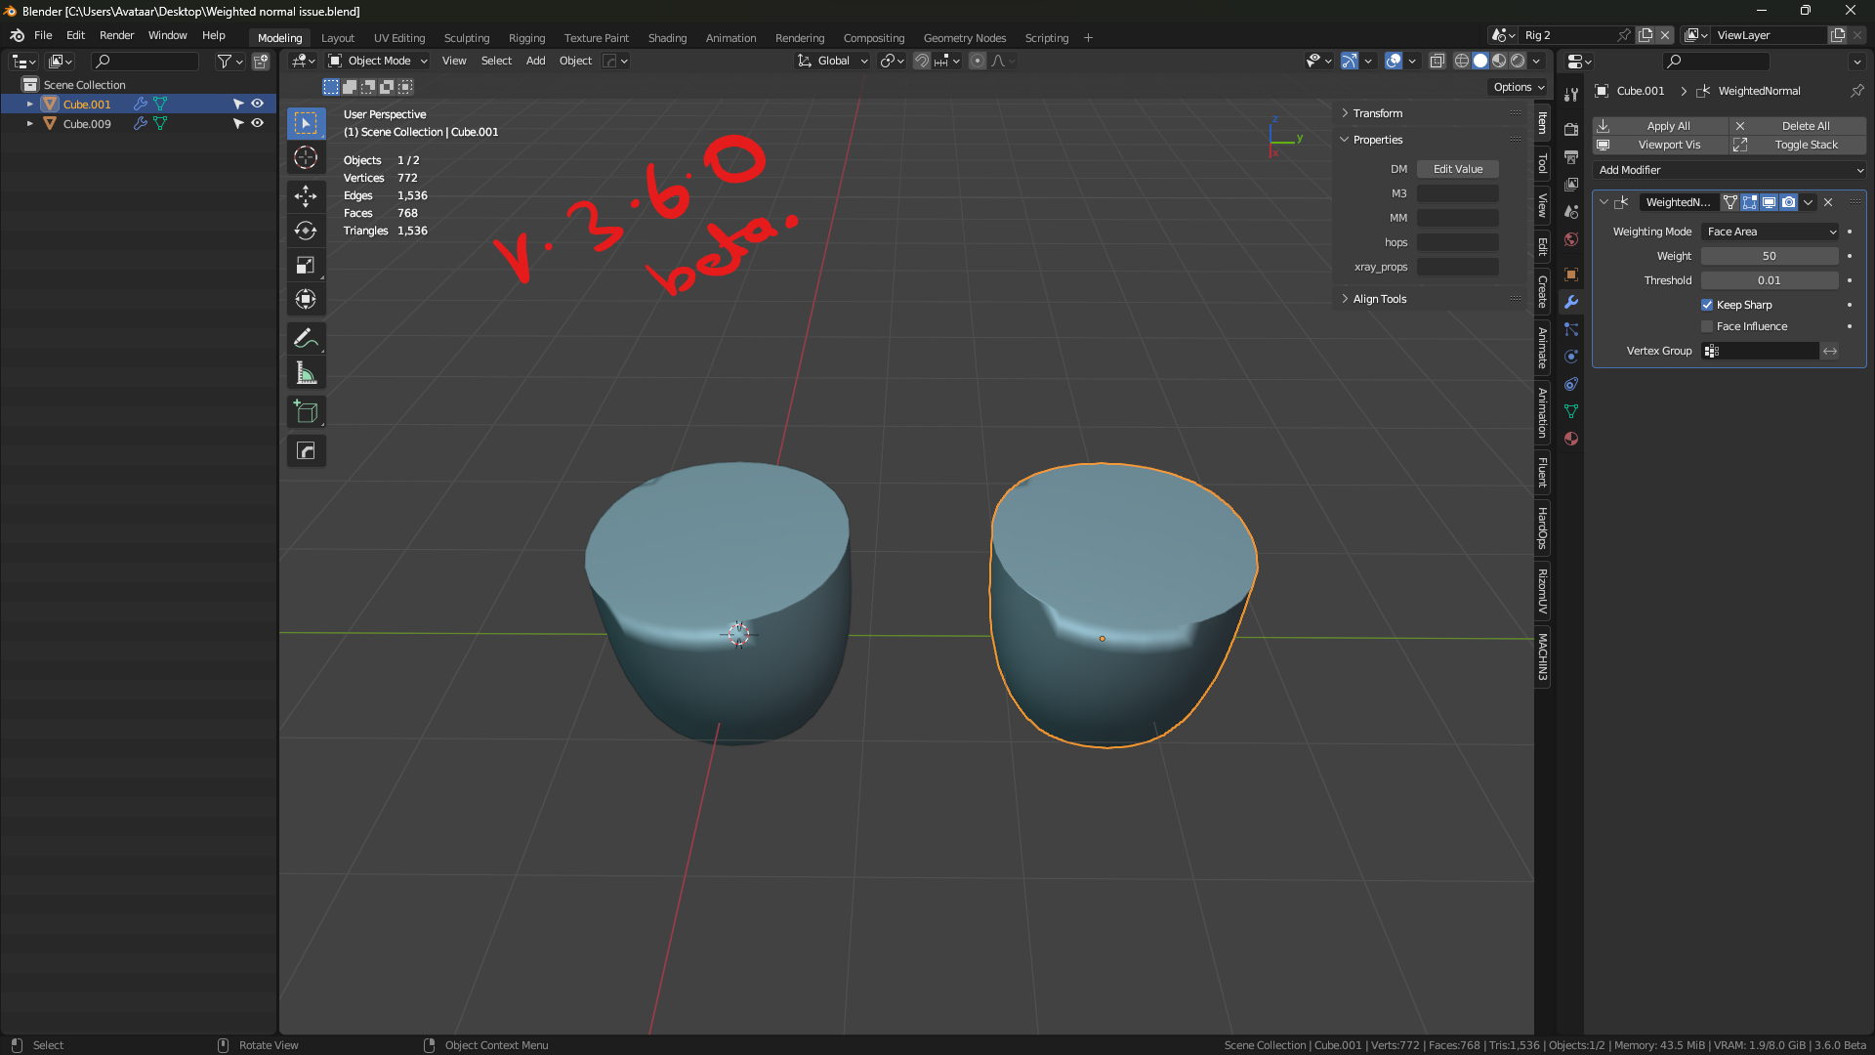The image size is (1875, 1055).
Task: Click the Toggle Stack button
Action: (1798, 145)
